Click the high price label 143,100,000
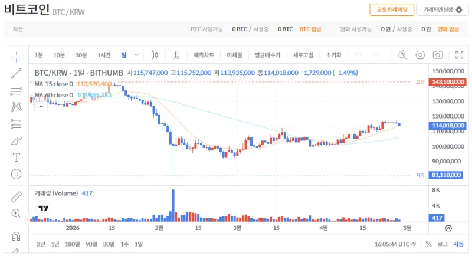 448,82
